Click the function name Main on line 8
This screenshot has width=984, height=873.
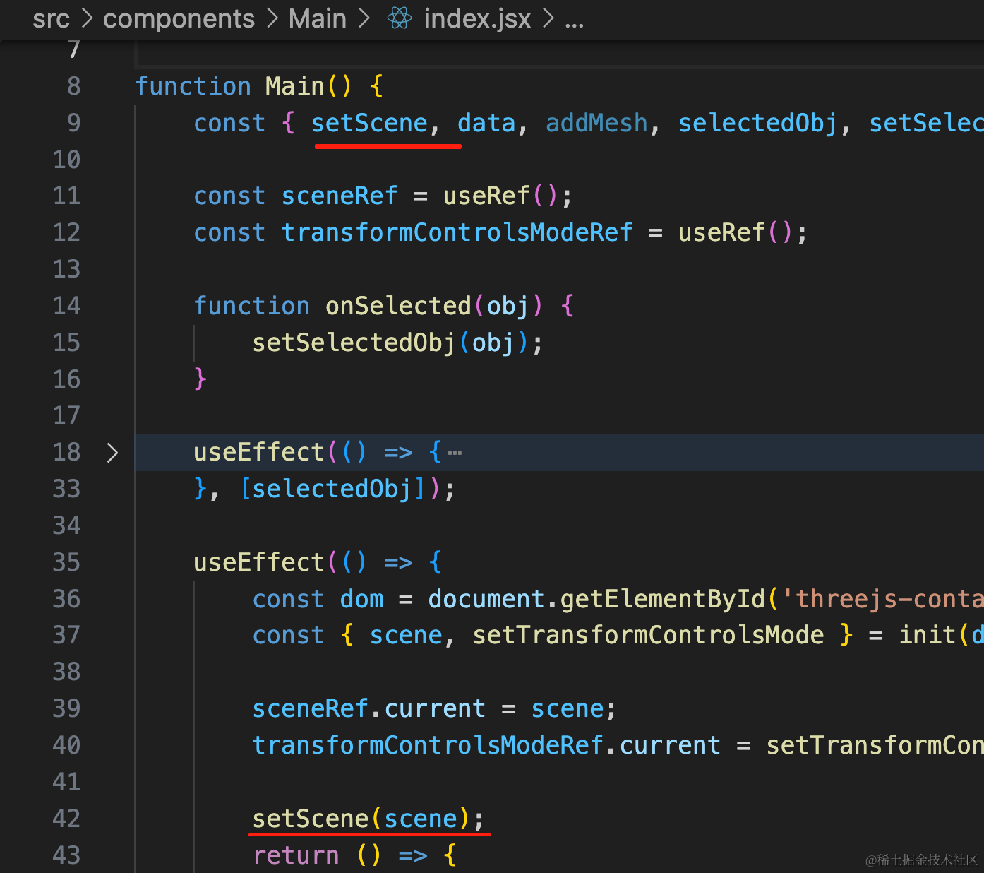point(294,86)
